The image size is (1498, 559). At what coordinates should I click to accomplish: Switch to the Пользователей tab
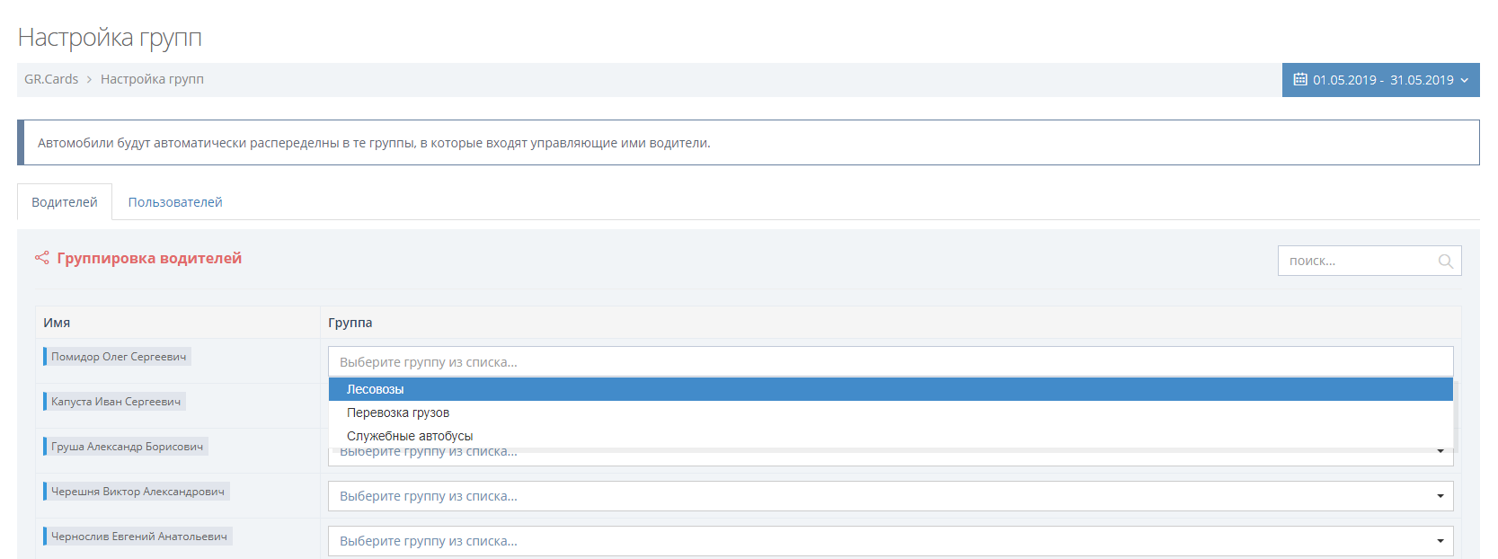[x=174, y=202]
